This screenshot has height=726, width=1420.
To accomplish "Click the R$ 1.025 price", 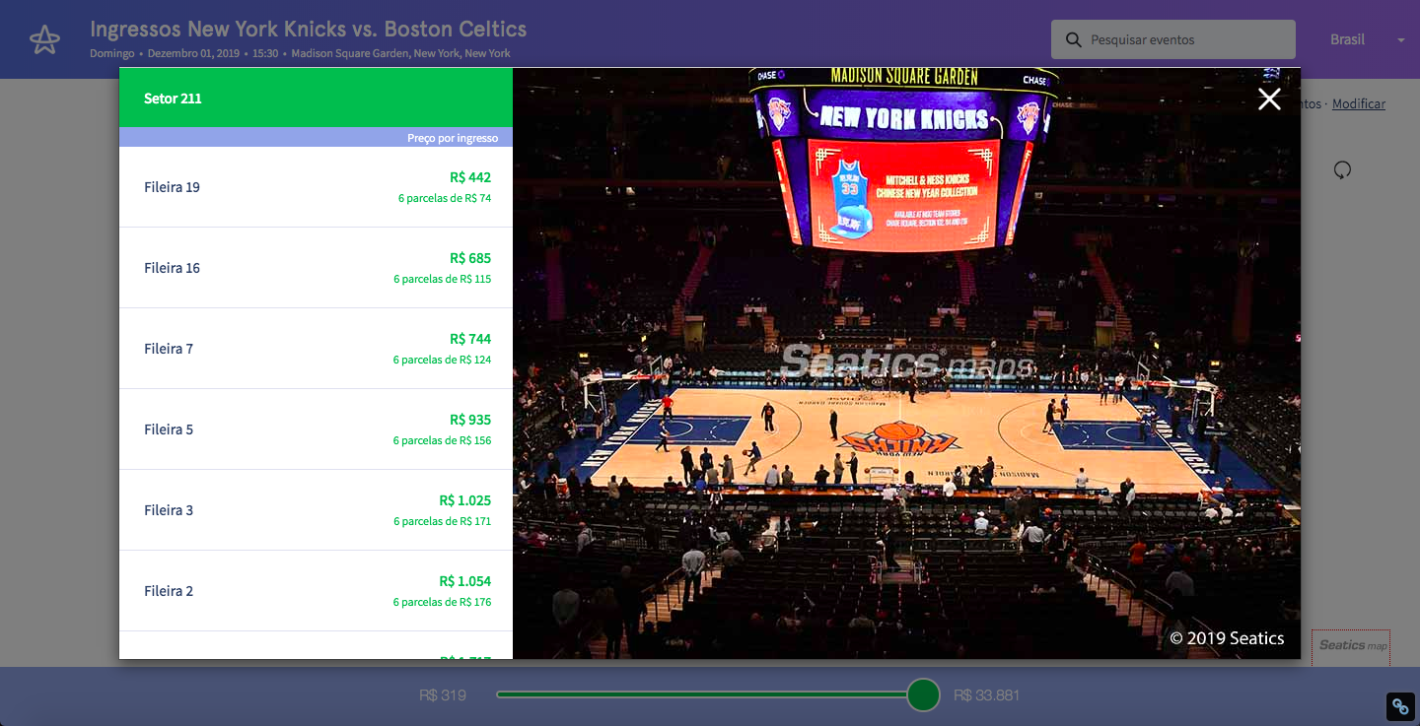I will [x=465, y=500].
